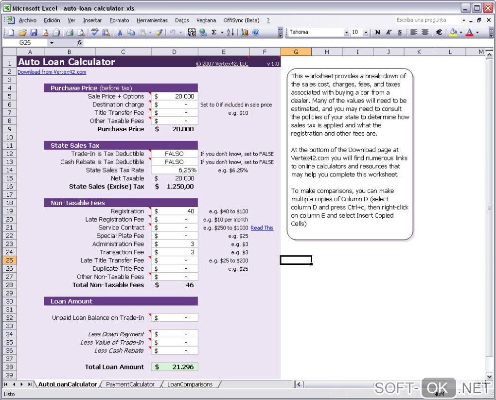Viewport: 496px width, 400px height.
Task: Click the Research binoculars icon
Action: (x=106, y=32)
